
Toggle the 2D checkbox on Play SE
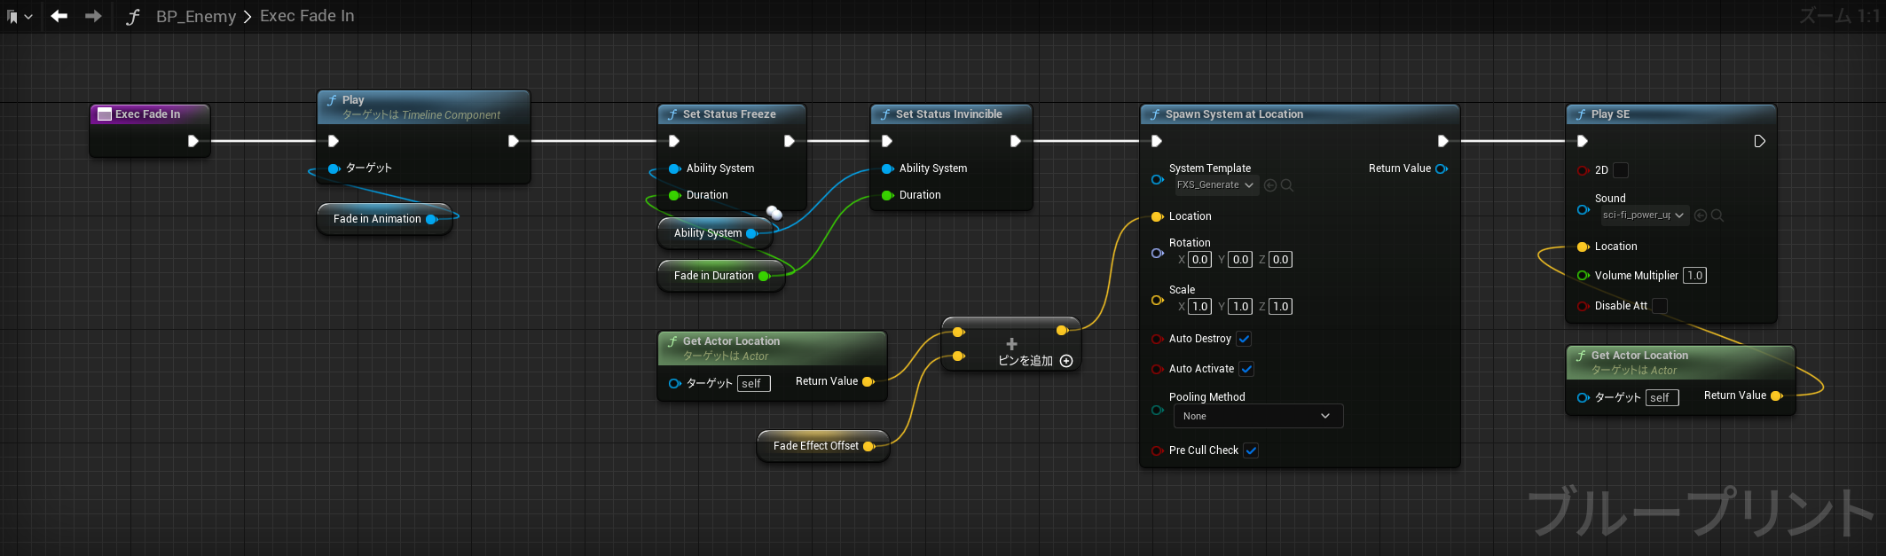pos(1621,170)
